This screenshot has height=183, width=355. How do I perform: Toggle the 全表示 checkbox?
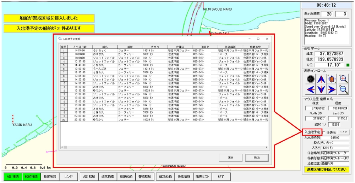coord(324,132)
